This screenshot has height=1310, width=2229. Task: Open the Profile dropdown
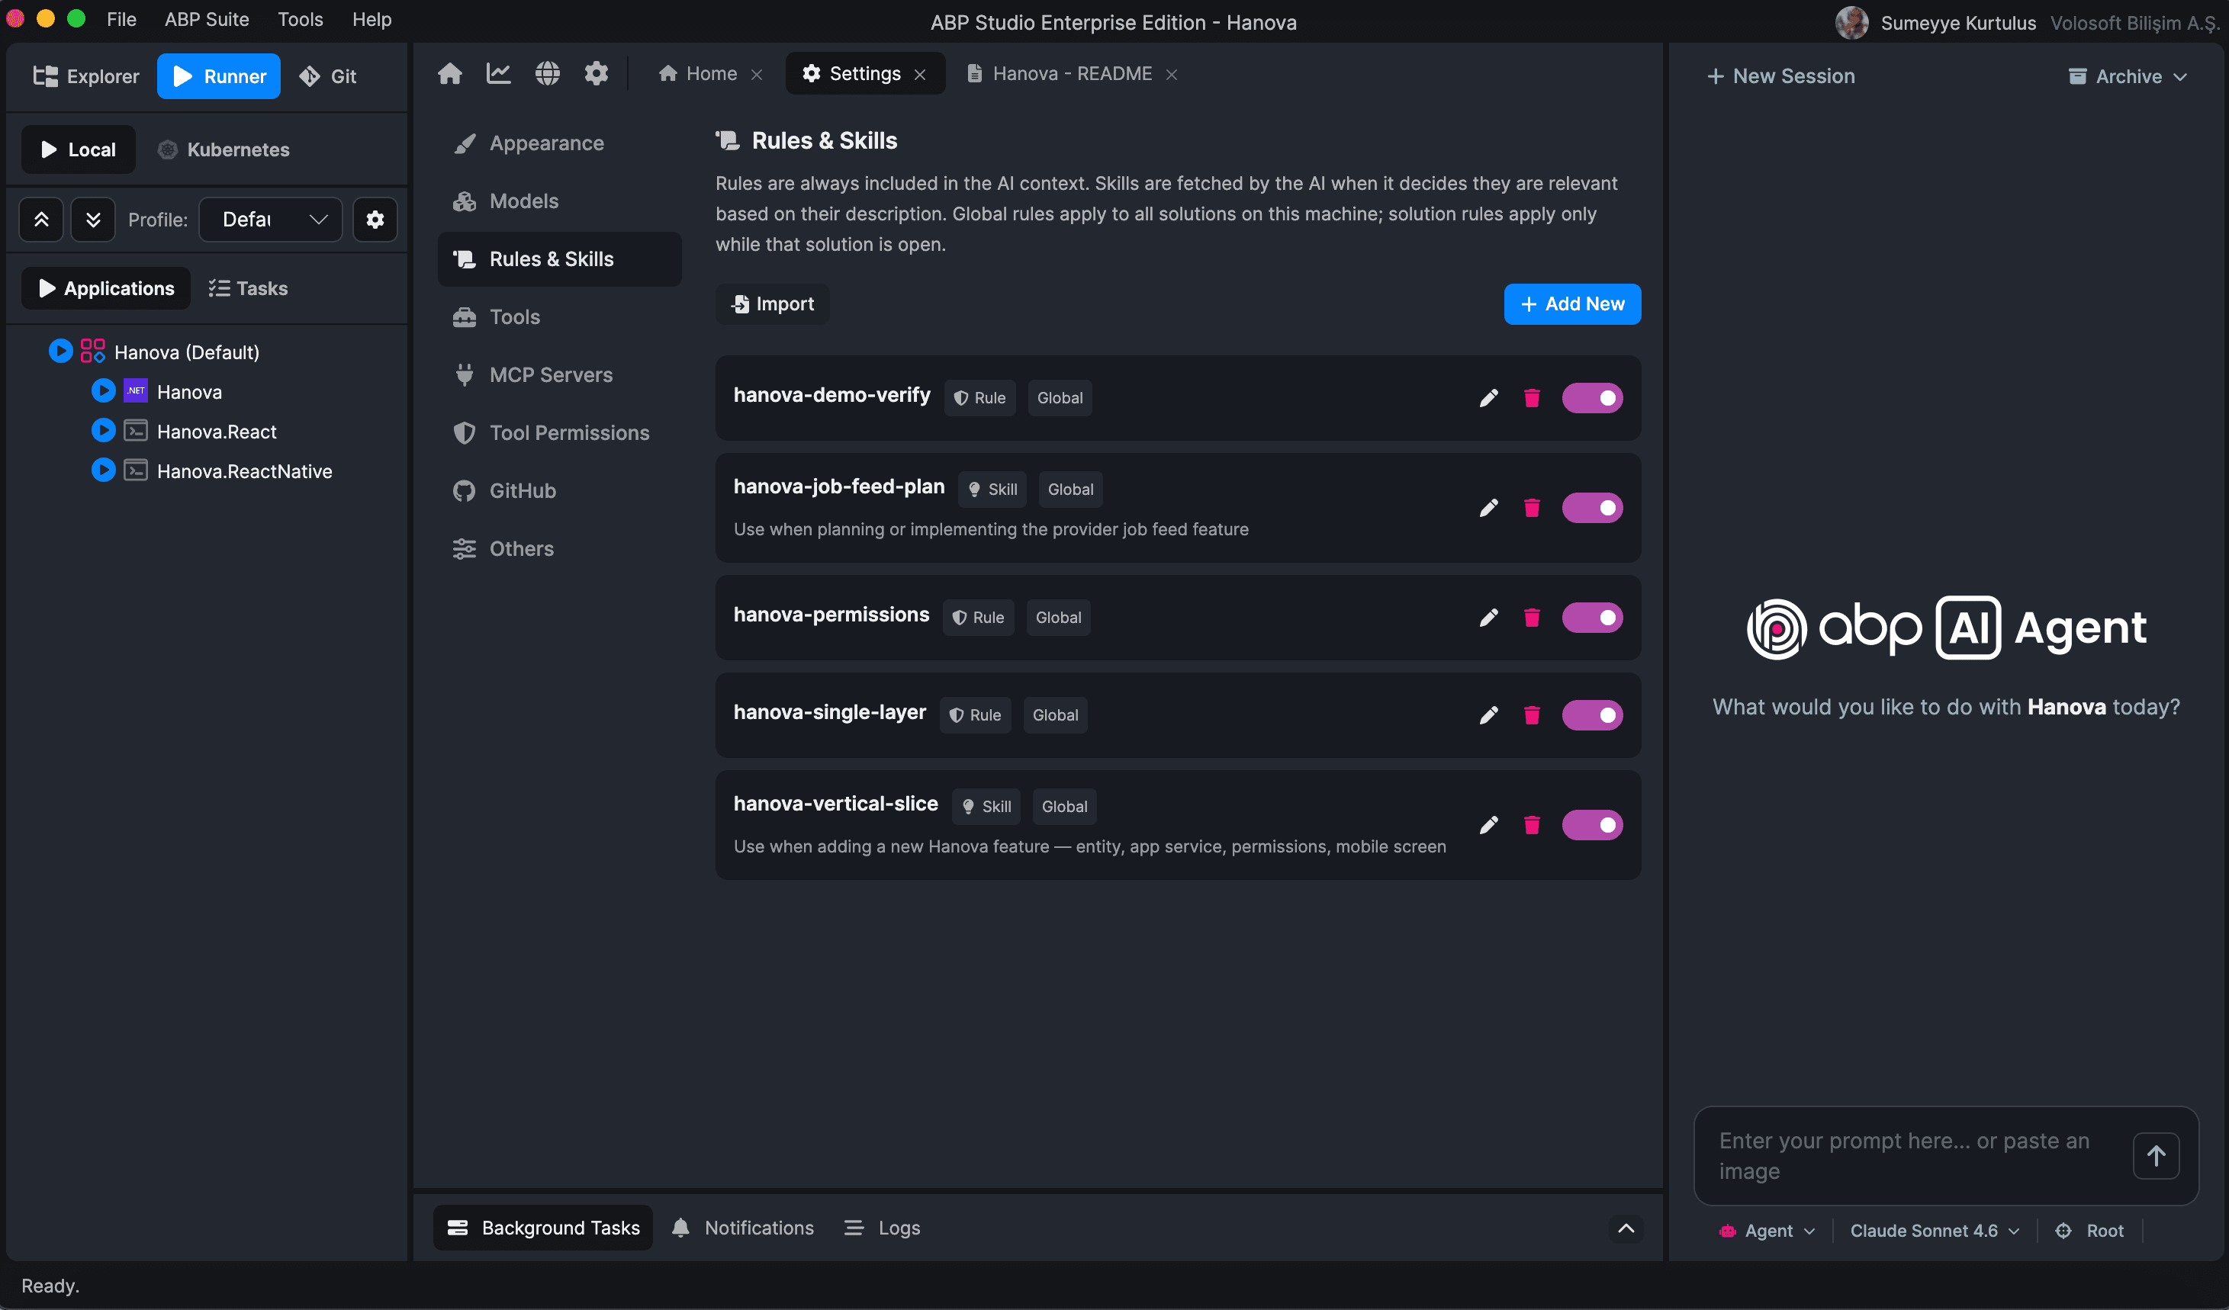pos(271,219)
